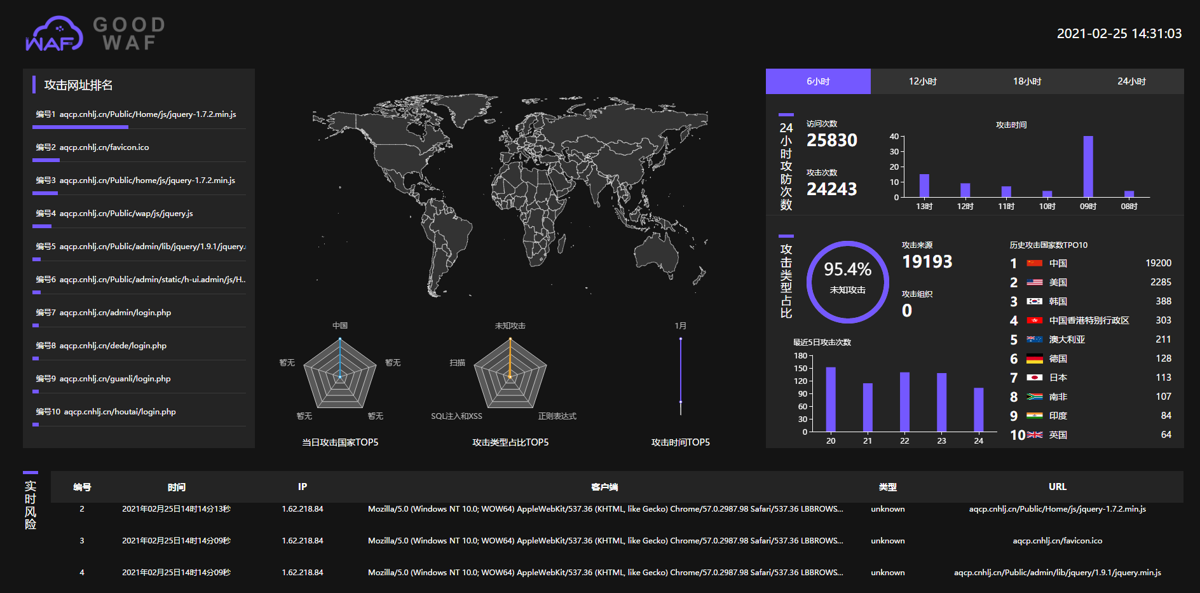Select the 编号8 dede/login.php ranking entry
The image size is (1200, 593).
[101, 346]
